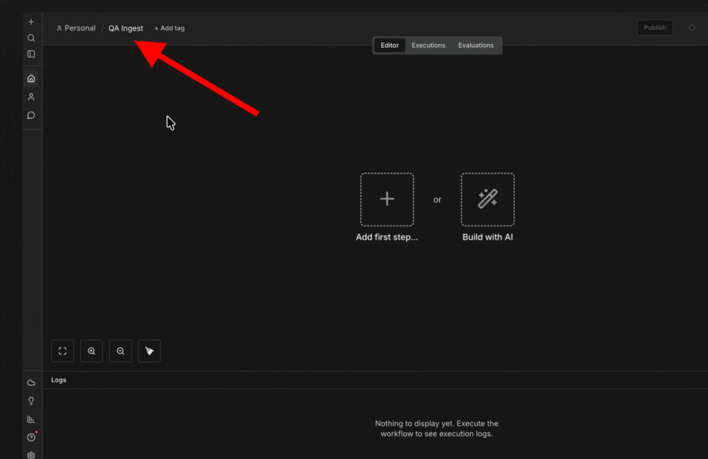Create a new workflow via the plus icon
708x459 pixels.
pos(31,21)
